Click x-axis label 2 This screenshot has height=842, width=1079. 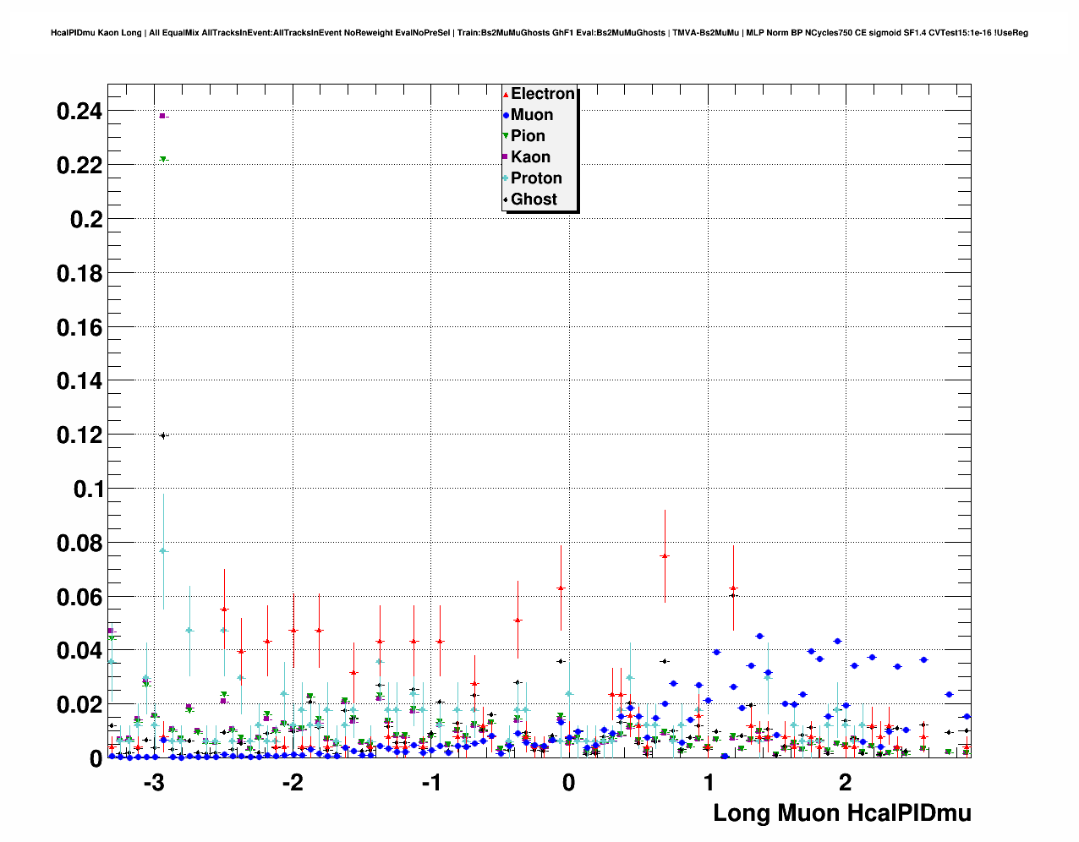point(846,783)
